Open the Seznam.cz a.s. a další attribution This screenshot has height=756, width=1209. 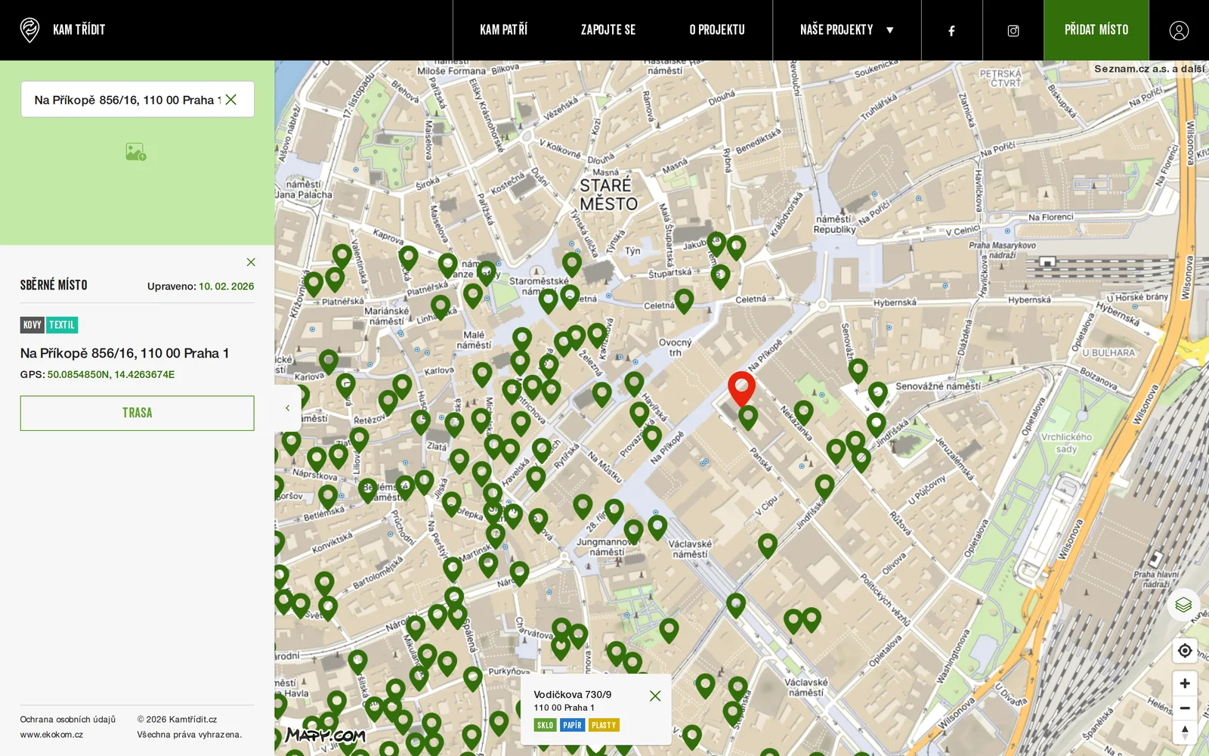point(1149,69)
